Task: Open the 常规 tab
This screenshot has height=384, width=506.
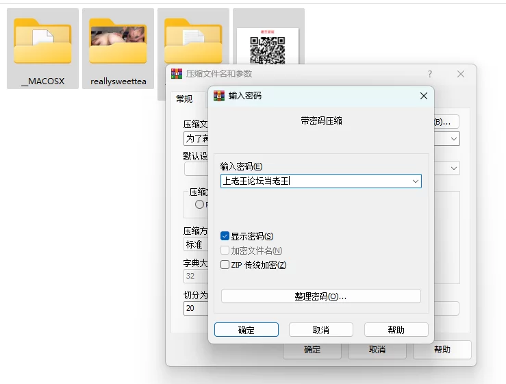Action: tap(184, 99)
